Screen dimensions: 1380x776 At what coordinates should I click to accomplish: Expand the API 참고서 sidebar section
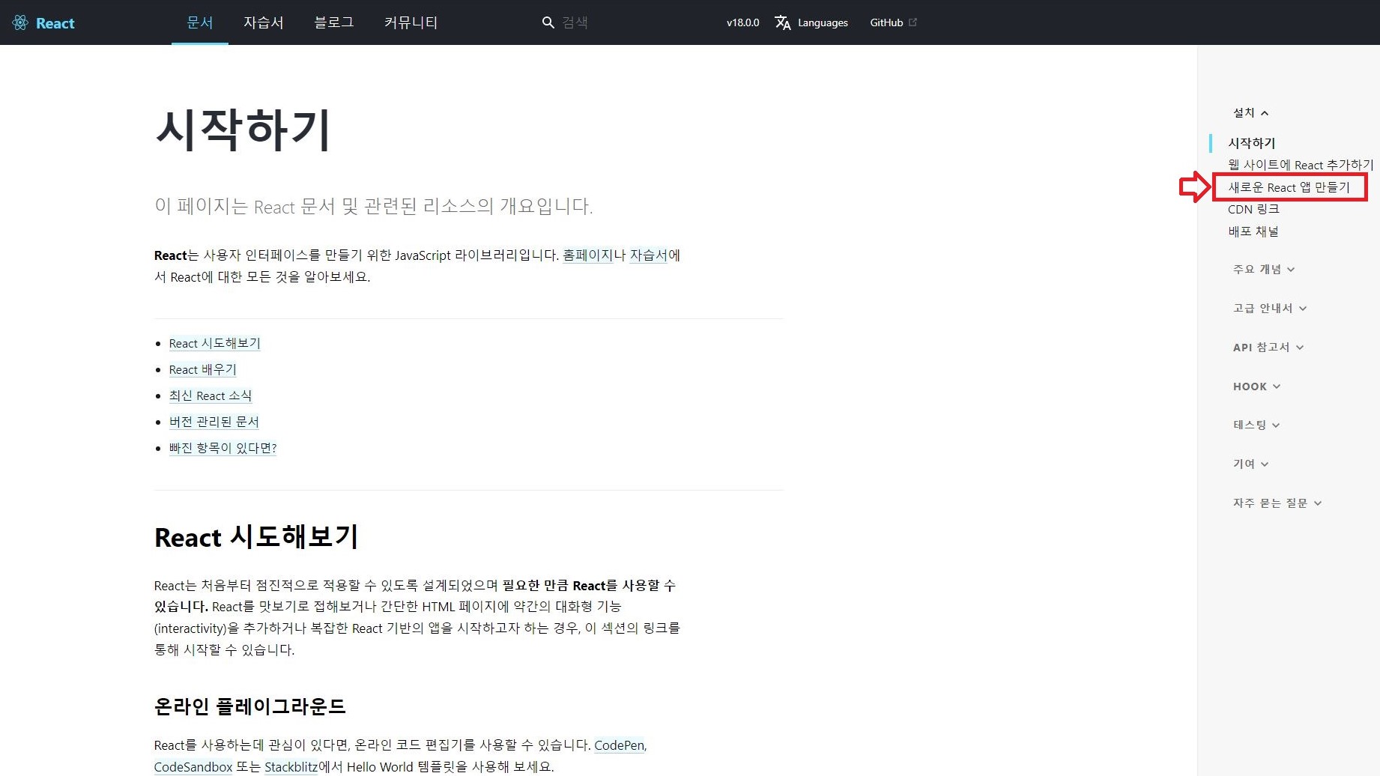pyautogui.click(x=1268, y=347)
